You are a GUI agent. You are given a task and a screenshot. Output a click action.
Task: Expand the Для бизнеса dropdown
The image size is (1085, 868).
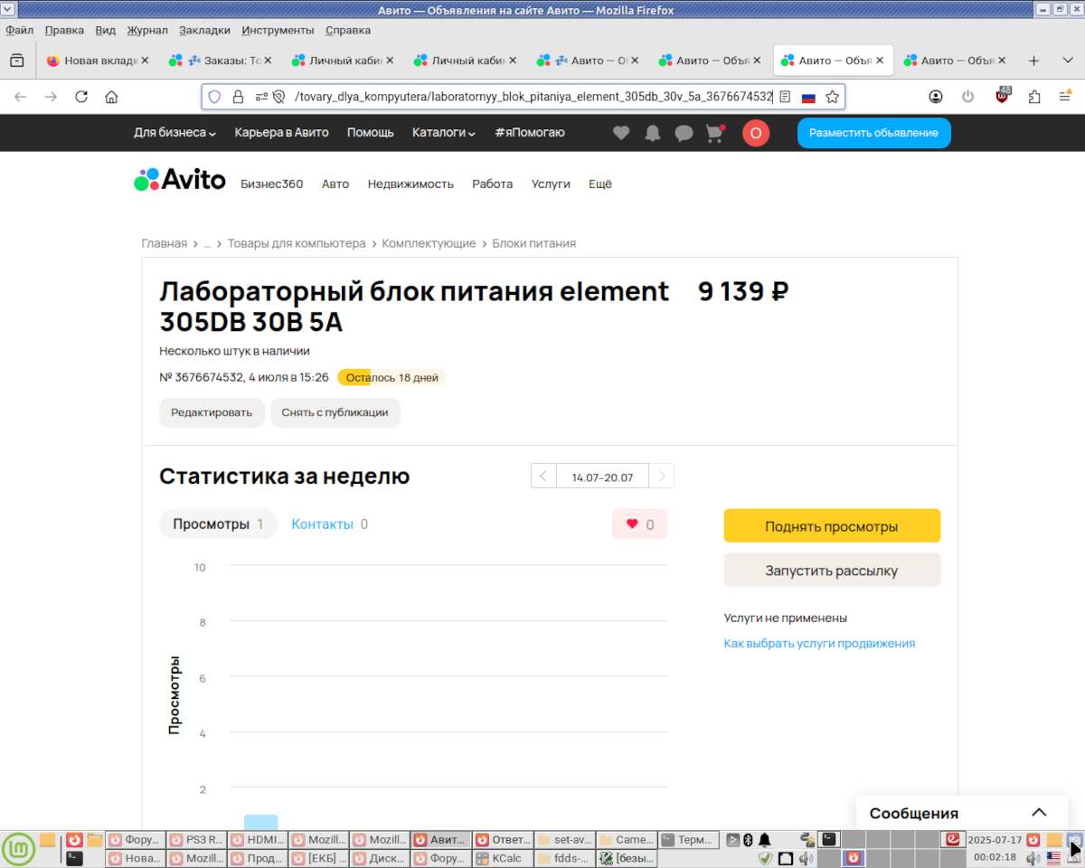pos(175,133)
